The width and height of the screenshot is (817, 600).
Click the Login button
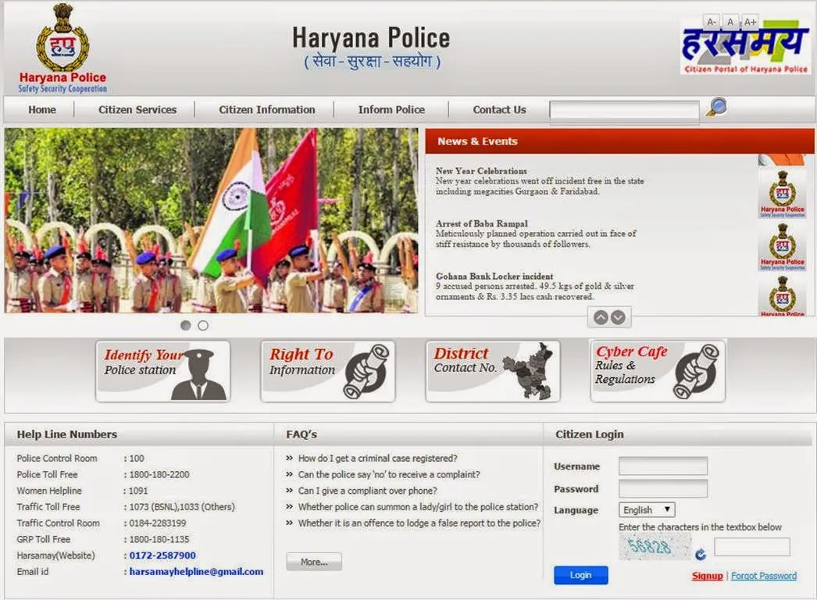[581, 575]
